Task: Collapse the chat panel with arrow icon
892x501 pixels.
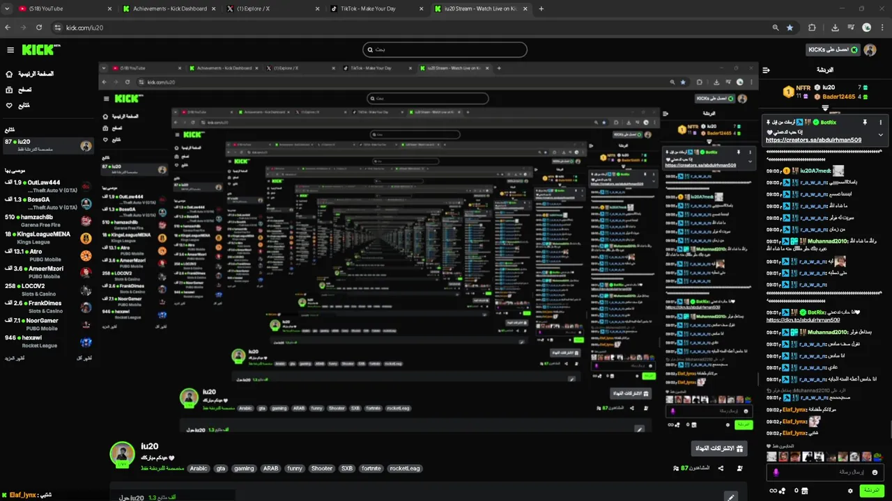Action: (766, 70)
